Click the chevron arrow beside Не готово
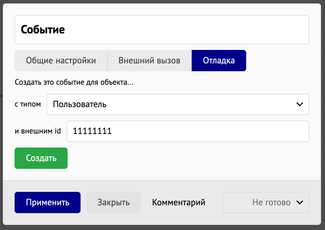The width and height of the screenshot is (325, 230). coord(300,203)
